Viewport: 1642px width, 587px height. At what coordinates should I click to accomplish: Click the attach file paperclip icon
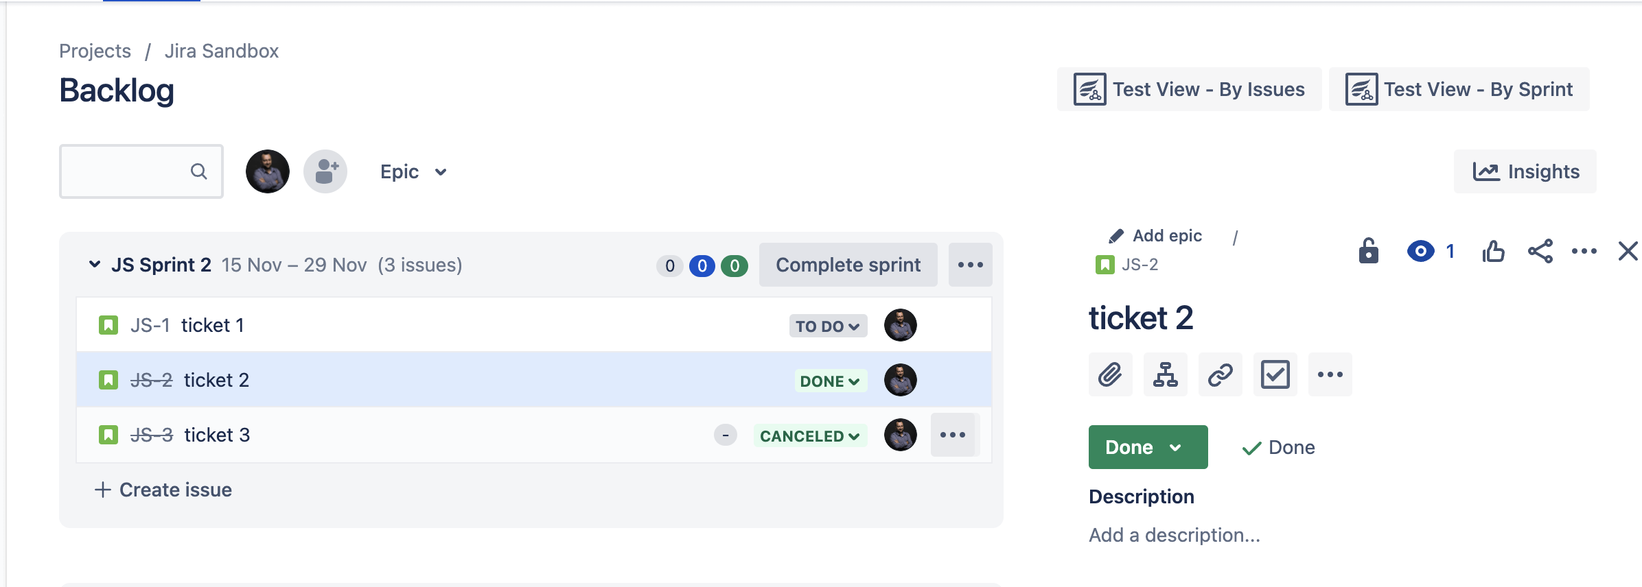pos(1110,374)
